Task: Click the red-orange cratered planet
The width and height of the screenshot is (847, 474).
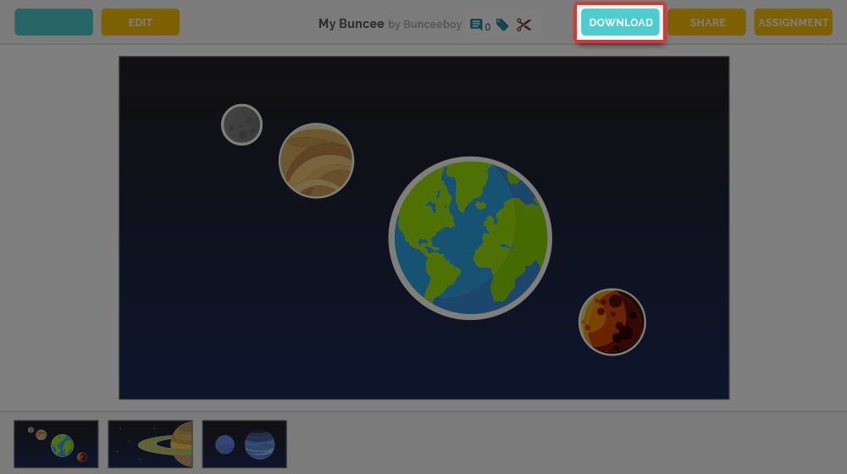Action: tap(612, 322)
